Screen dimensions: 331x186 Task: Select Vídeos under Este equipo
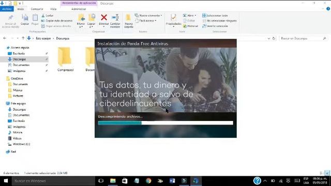[17, 138]
